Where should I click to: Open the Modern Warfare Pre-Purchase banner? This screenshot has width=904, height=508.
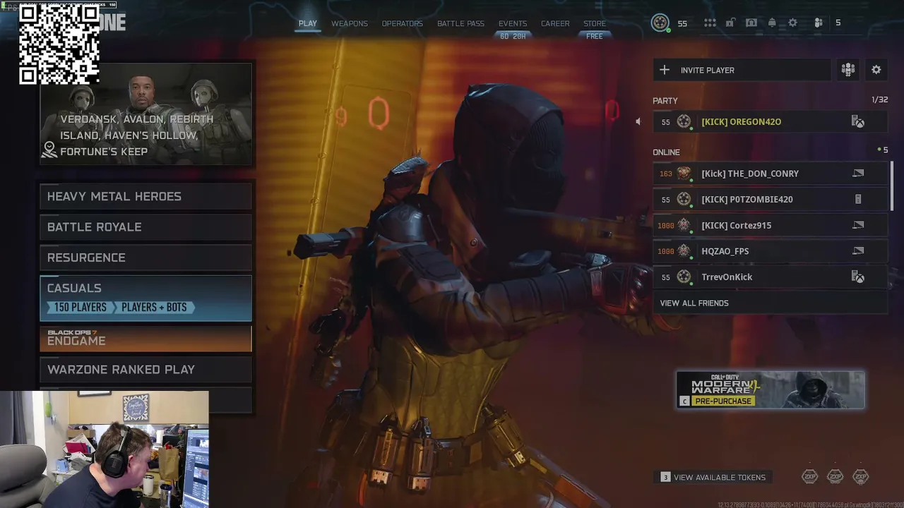tap(771, 390)
